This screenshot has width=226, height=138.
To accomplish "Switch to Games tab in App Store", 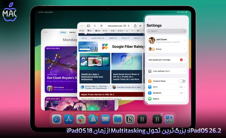I will [72, 32].
